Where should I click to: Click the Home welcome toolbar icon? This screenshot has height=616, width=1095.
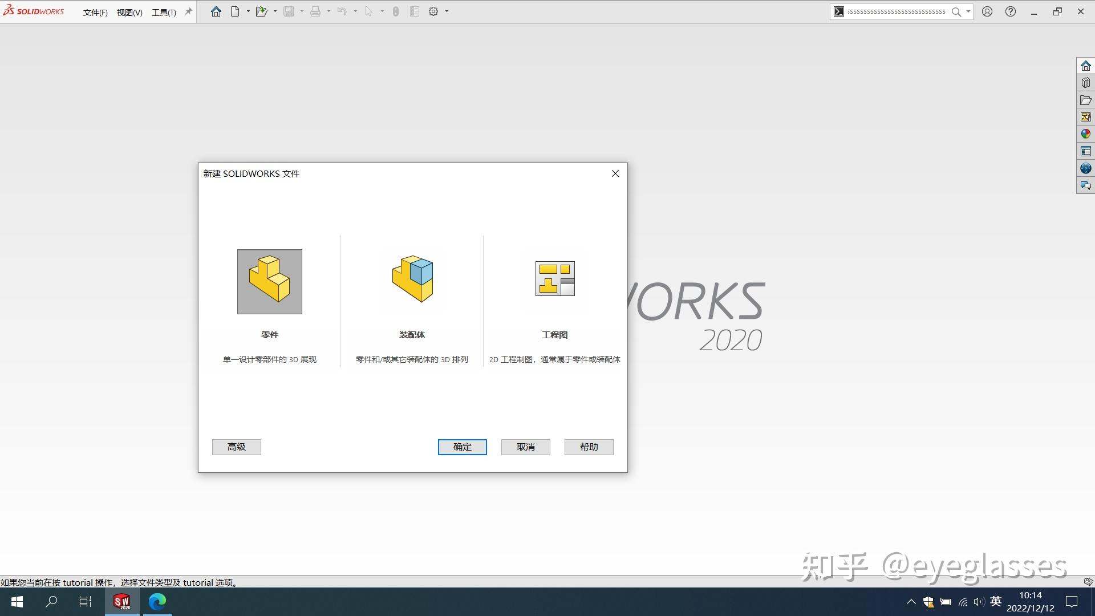tap(216, 11)
